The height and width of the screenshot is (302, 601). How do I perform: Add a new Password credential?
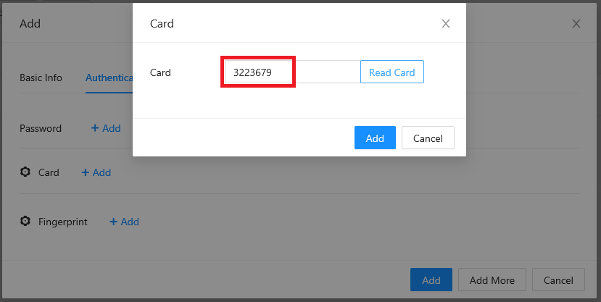pyautogui.click(x=106, y=128)
